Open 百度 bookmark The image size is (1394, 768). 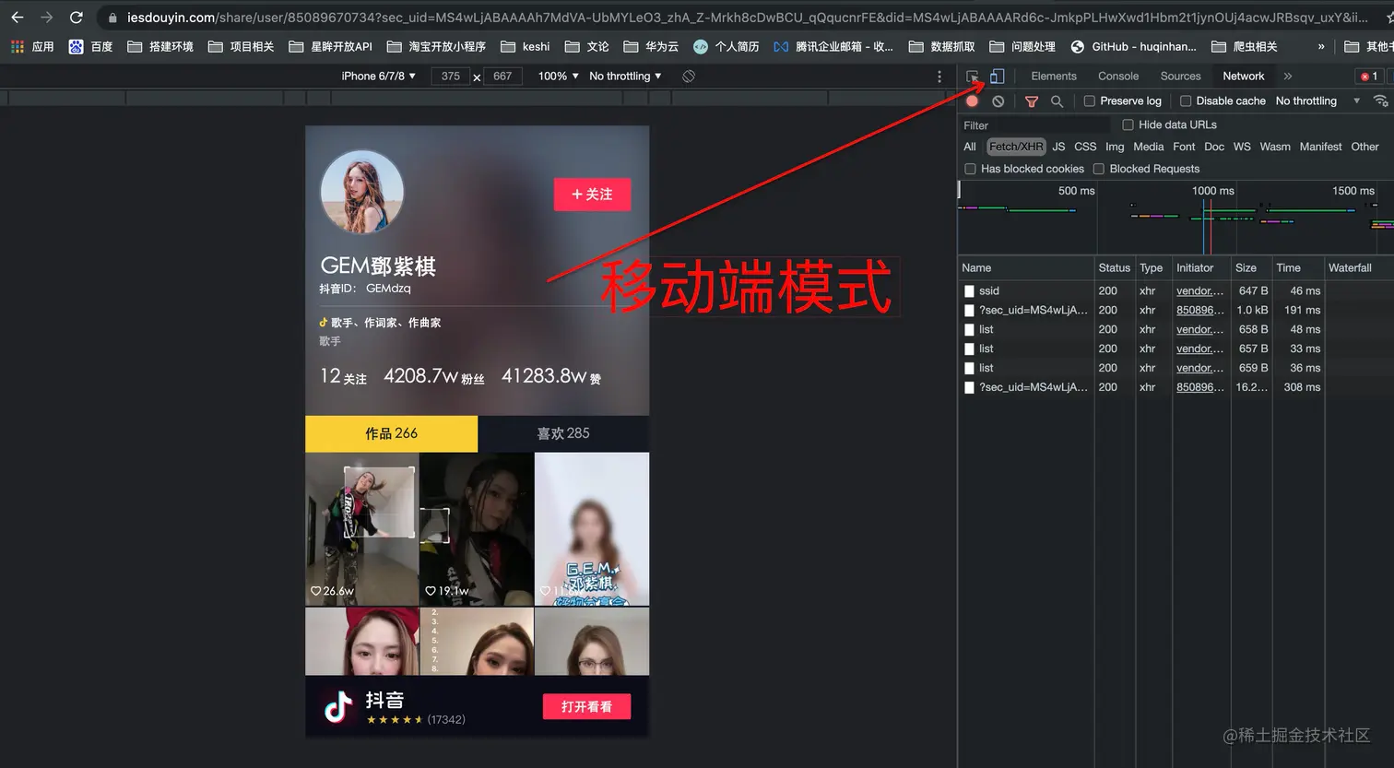point(90,46)
